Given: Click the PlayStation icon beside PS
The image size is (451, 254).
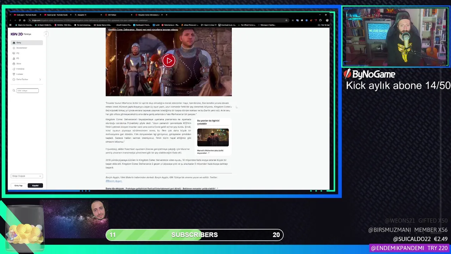Looking at the screenshot, I should (x=14, y=59).
